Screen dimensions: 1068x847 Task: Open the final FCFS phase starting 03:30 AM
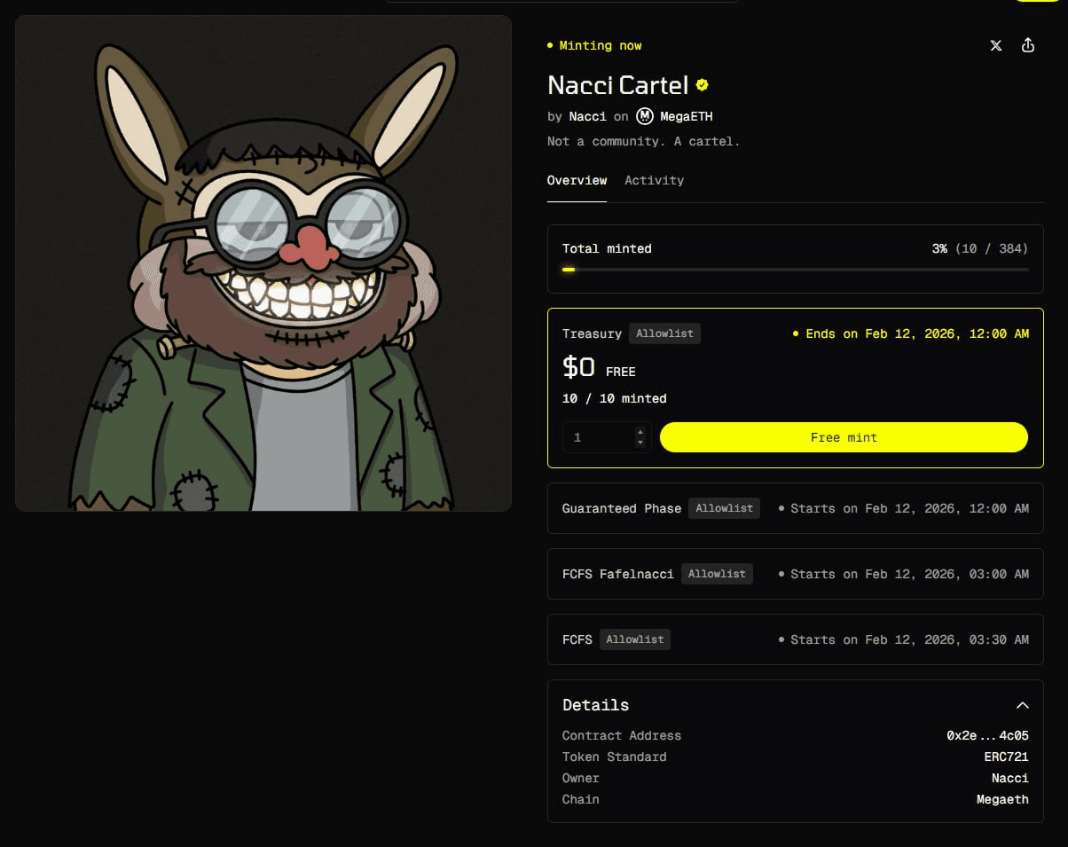click(x=795, y=639)
